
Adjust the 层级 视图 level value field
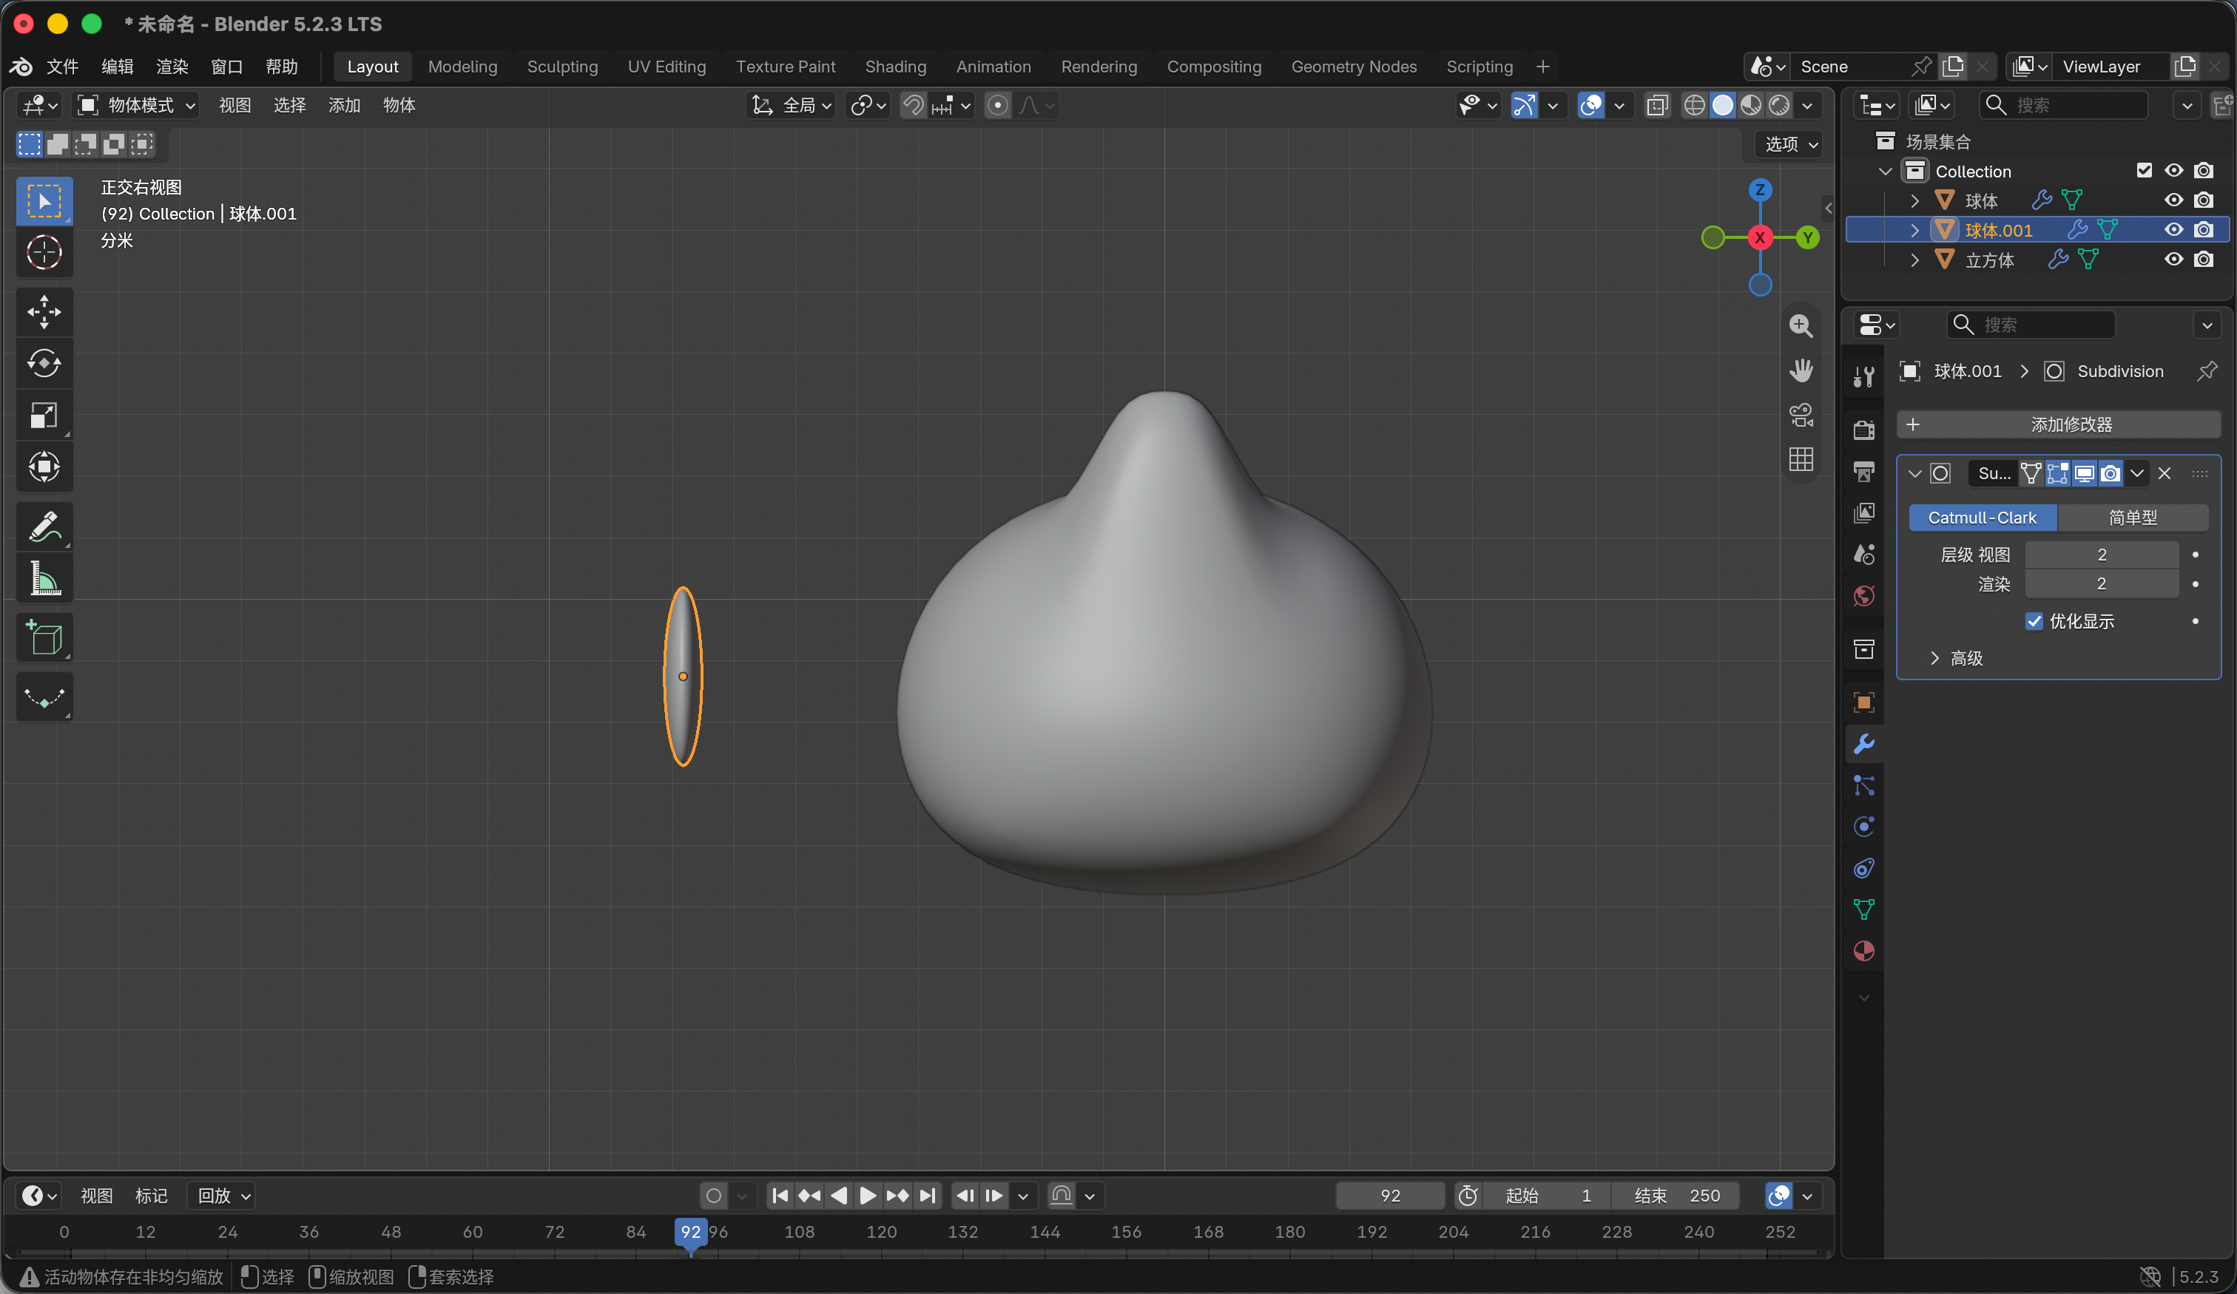tap(2101, 554)
